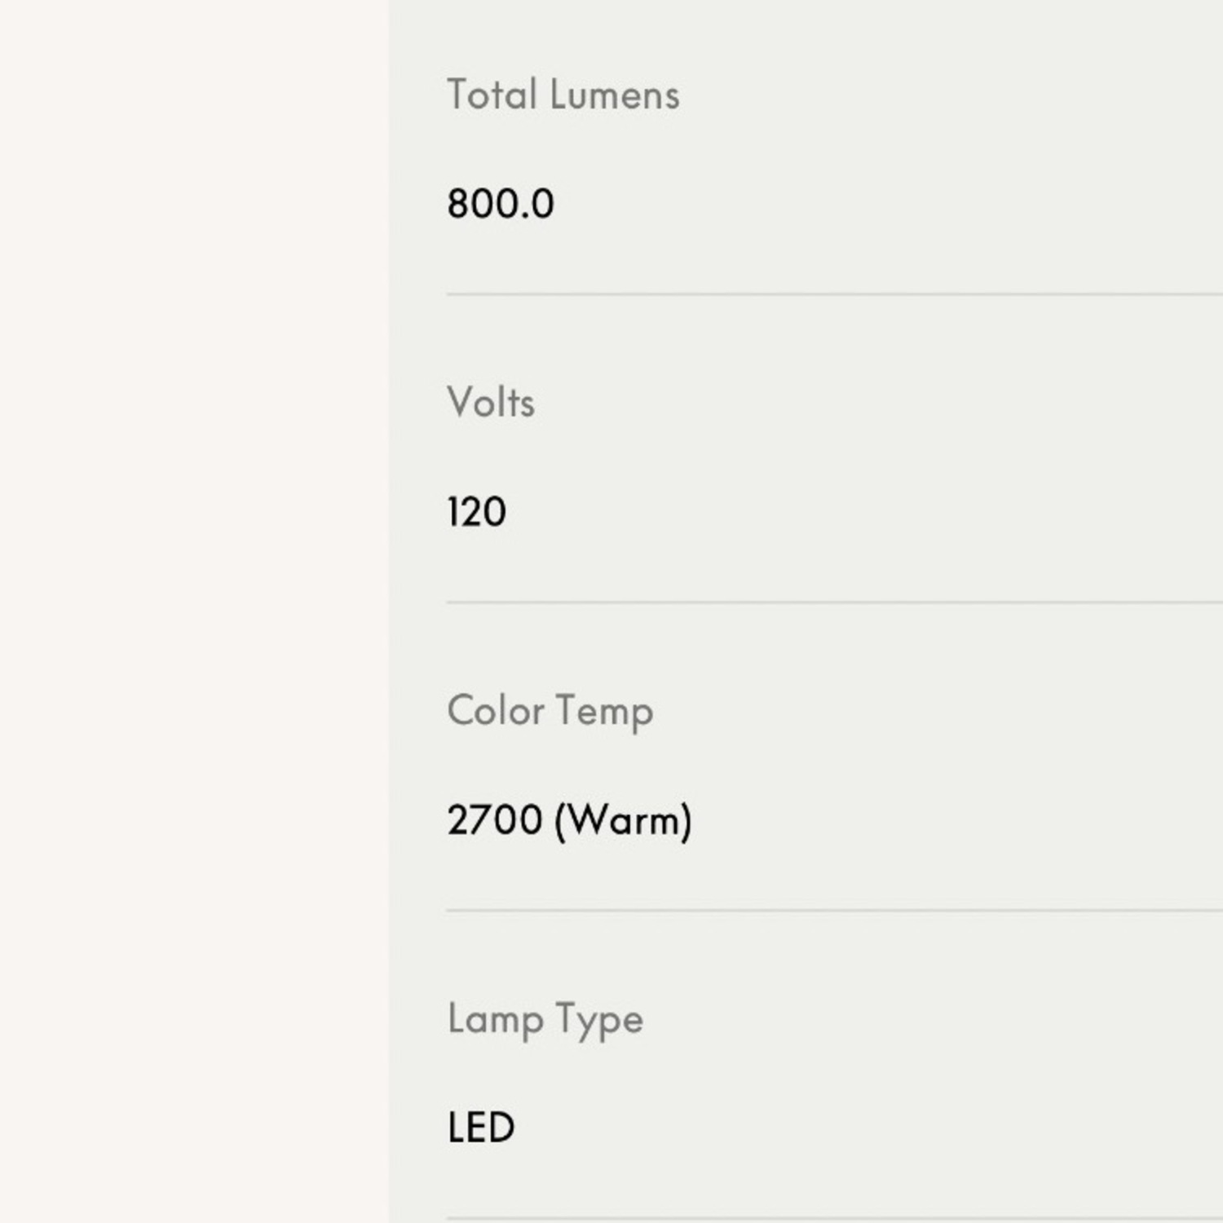1223x1223 pixels.
Task: Click the word Lamp in Lamp Type
Action: 496,1020
